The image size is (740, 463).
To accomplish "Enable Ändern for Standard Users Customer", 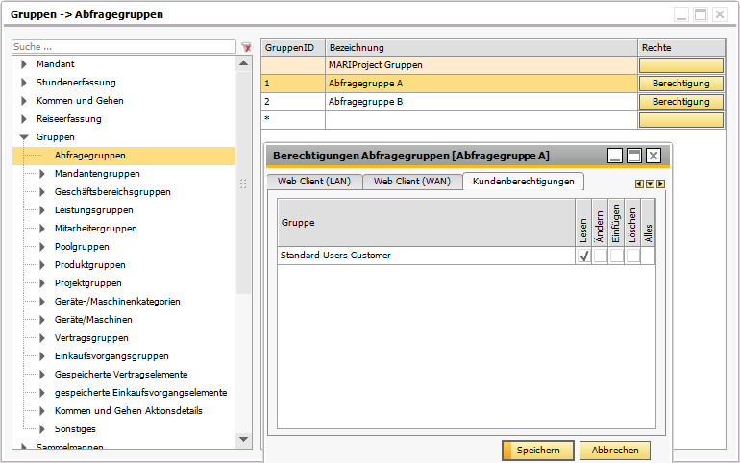I will [x=600, y=256].
